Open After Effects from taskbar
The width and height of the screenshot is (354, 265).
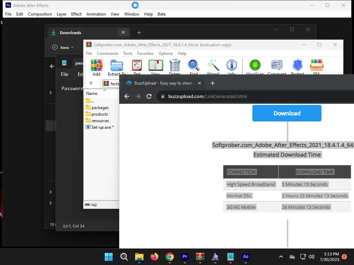(x=246, y=257)
